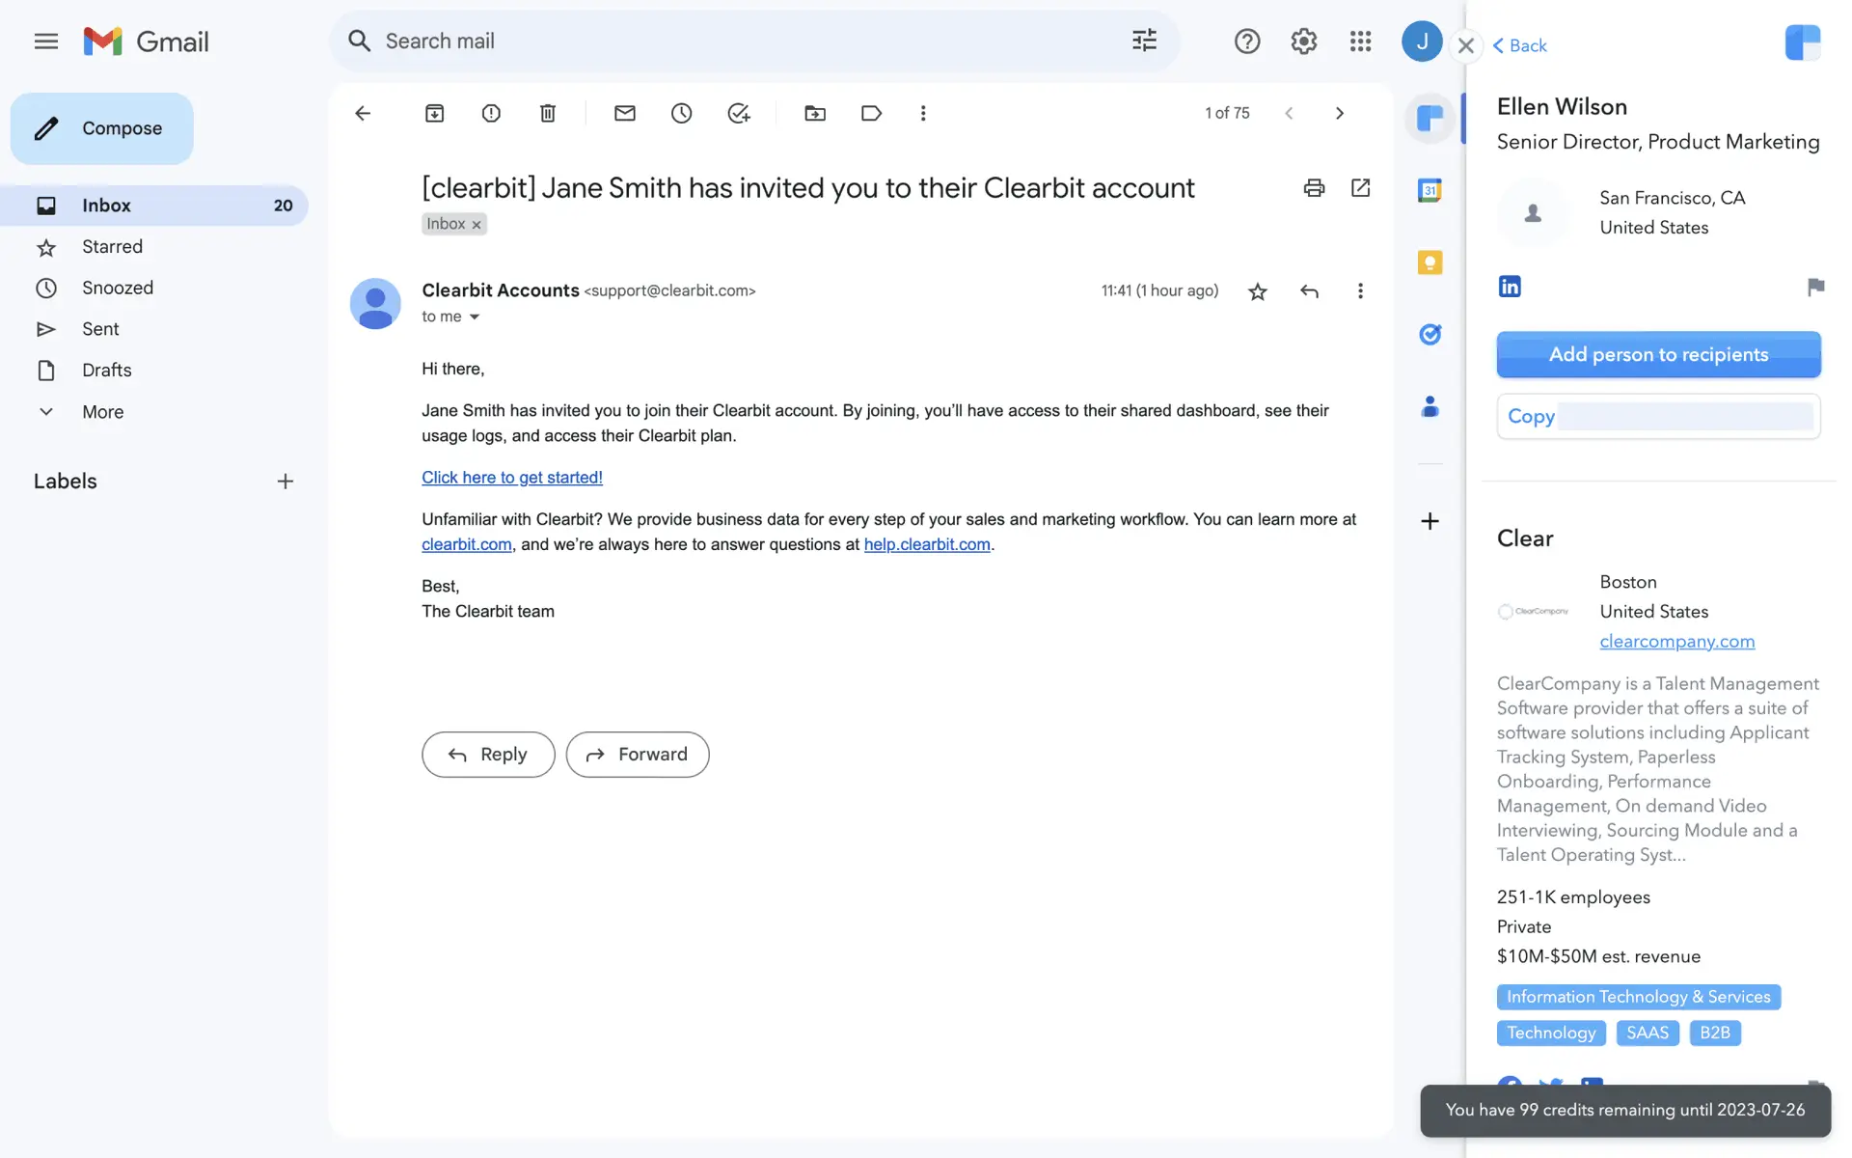
Task: Open the Drafts folder
Action: pyautogui.click(x=106, y=371)
